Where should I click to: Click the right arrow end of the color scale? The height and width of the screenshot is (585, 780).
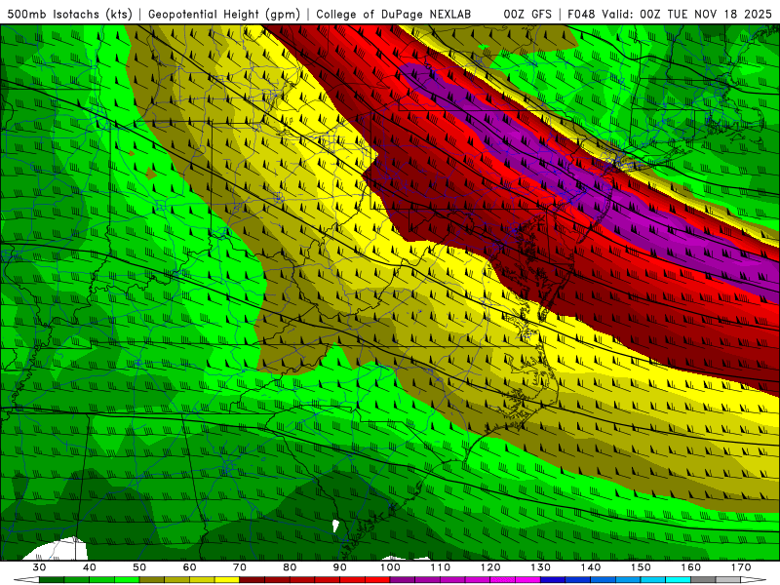pyautogui.click(x=754, y=580)
